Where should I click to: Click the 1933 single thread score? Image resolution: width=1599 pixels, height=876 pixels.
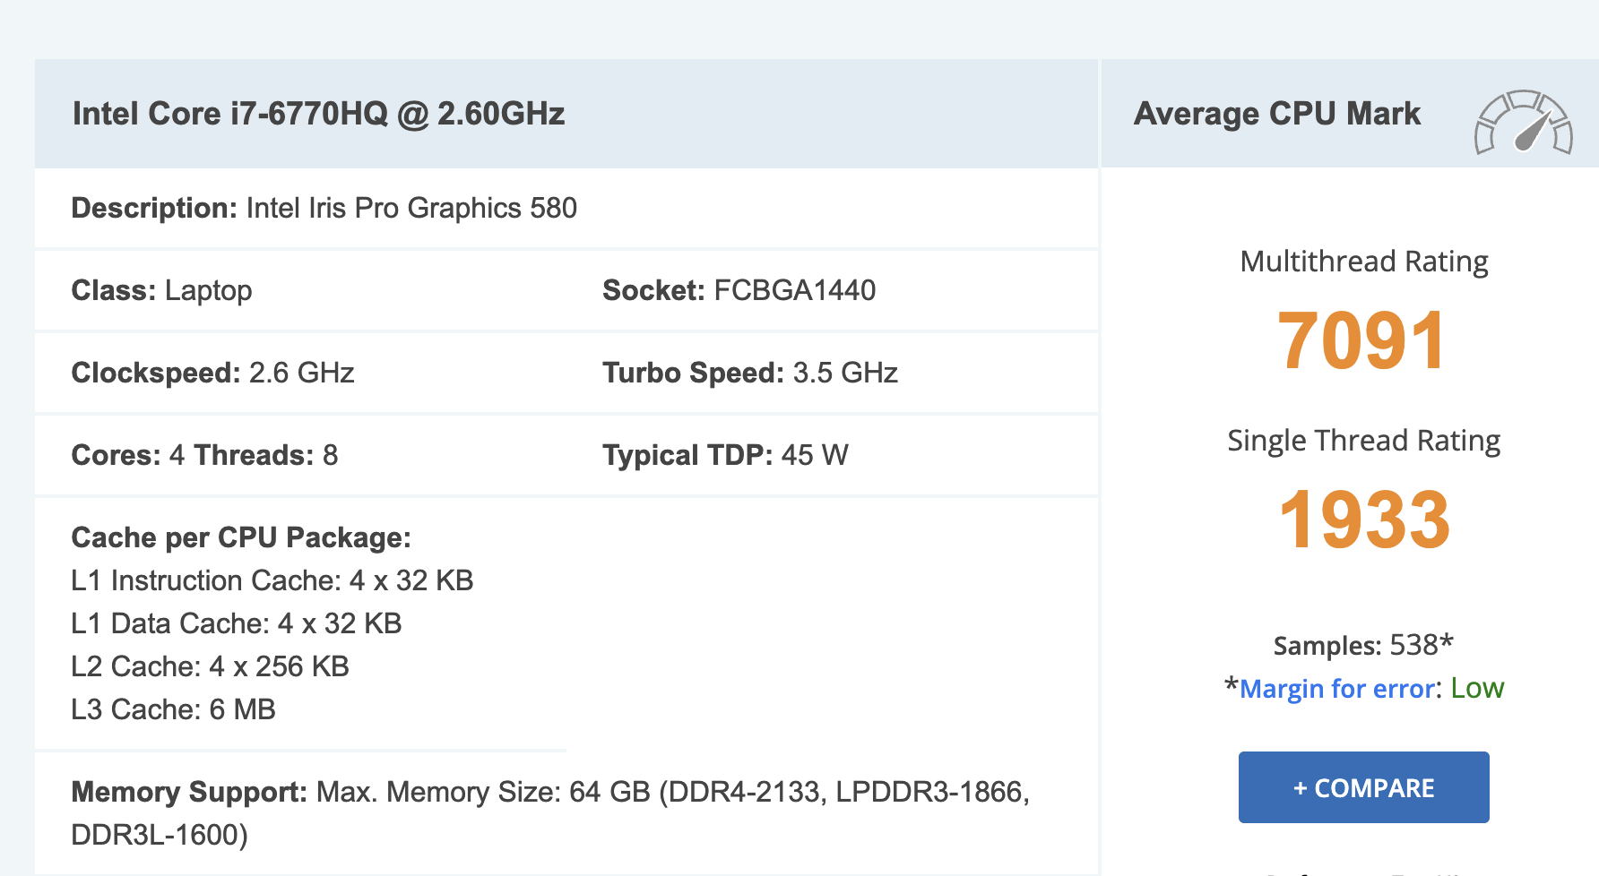tap(1363, 520)
